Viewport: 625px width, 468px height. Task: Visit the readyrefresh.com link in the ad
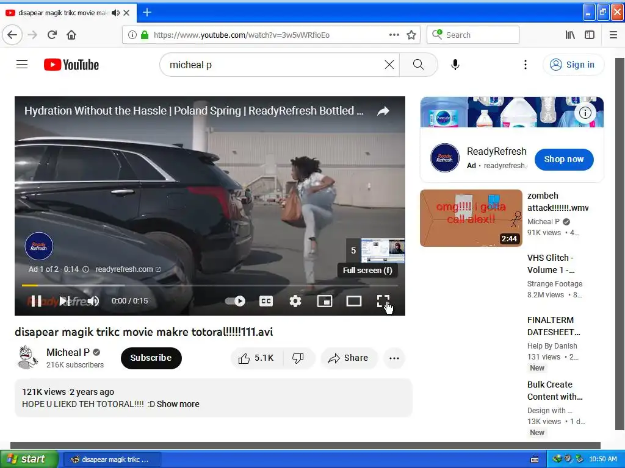(128, 269)
